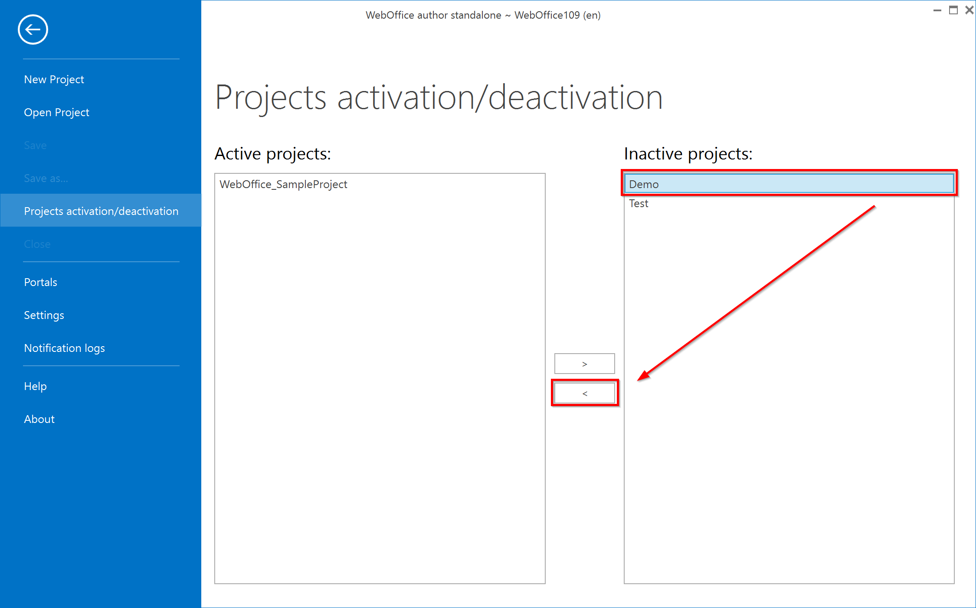Click Open Project in the sidebar
This screenshot has width=976, height=608.
click(x=56, y=112)
